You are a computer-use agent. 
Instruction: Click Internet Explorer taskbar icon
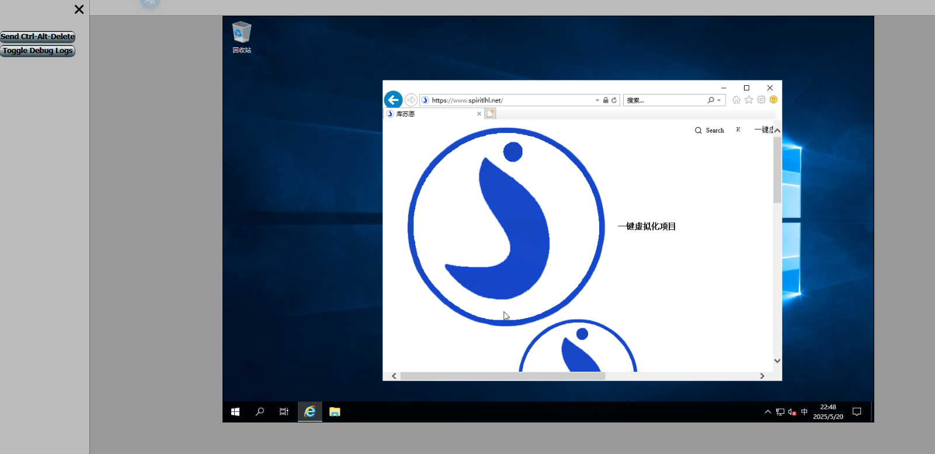point(310,412)
